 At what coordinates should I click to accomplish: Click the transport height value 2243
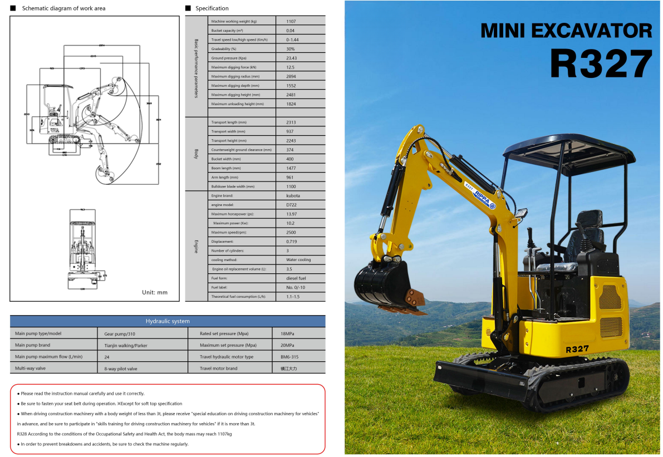[x=291, y=141]
